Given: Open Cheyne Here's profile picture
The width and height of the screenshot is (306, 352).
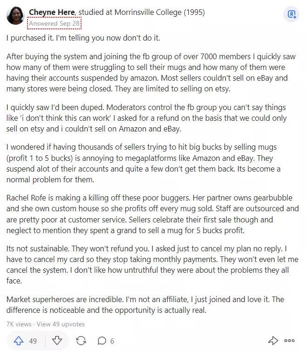Looking at the screenshot, I should [15, 15].
